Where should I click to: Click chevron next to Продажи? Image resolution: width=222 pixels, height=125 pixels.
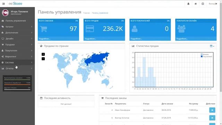pos(32,44)
